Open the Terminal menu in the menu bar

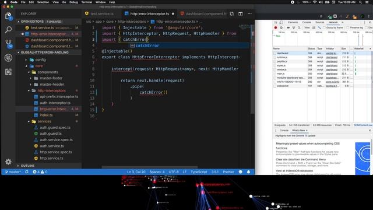point(87,2)
